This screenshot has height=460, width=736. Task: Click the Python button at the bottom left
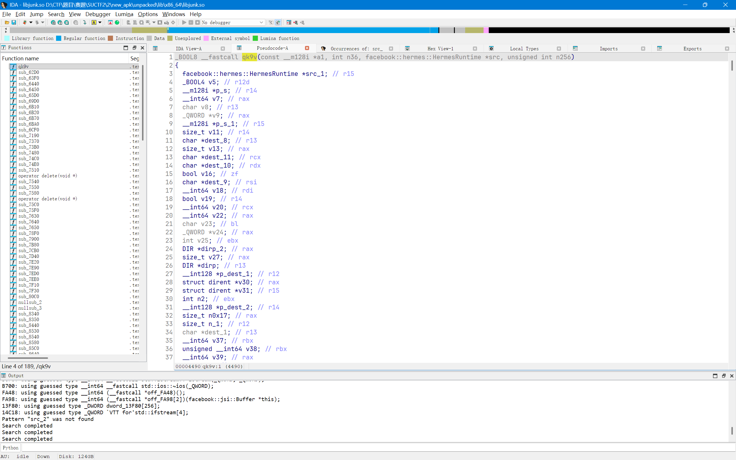(x=10, y=447)
